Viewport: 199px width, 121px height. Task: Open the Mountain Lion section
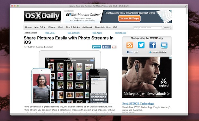103,27
